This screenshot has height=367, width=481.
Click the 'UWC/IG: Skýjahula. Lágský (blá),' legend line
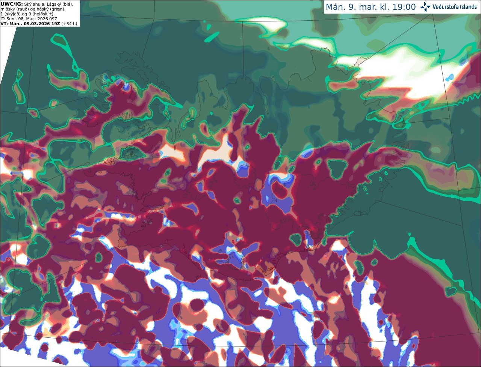tap(37, 4)
